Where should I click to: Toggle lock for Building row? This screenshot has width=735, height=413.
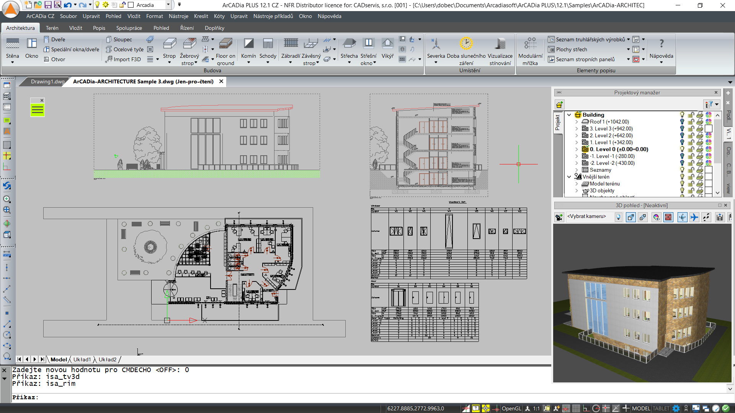691,115
